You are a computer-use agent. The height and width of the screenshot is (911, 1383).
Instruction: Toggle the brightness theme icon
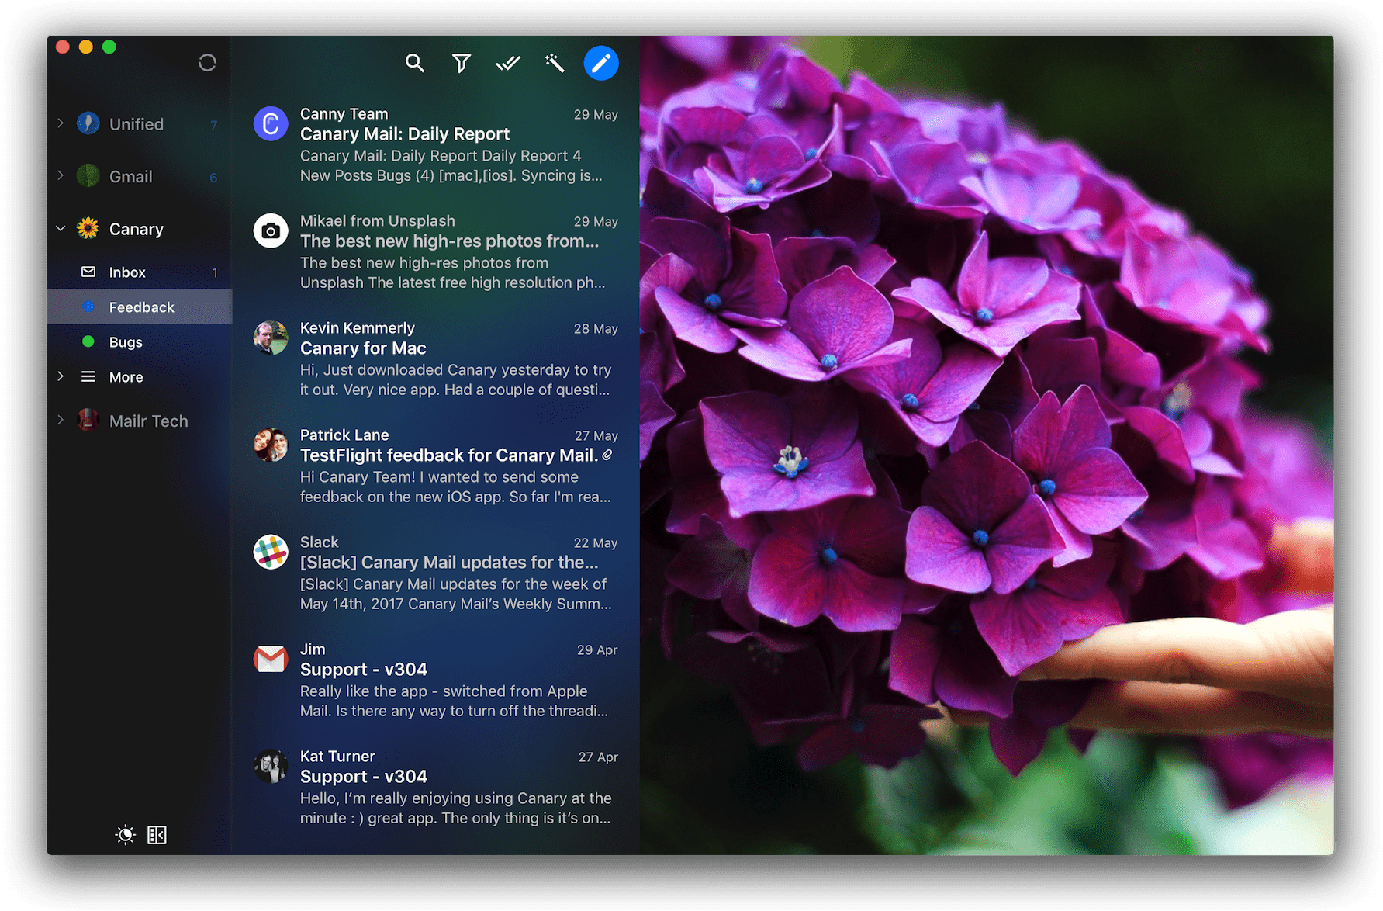(125, 834)
